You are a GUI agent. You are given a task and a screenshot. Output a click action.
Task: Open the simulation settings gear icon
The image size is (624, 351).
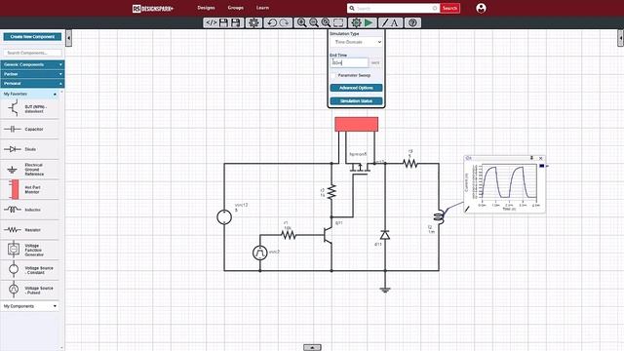(x=356, y=22)
